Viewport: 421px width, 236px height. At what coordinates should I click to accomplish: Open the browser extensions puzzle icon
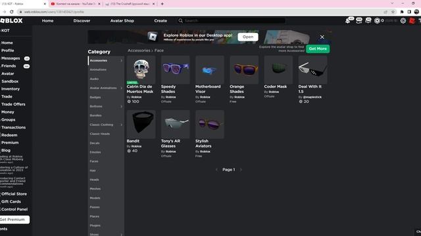click(402, 12)
